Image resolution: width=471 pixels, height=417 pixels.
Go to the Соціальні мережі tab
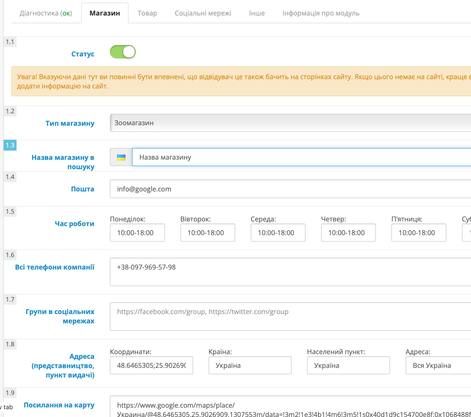203,13
